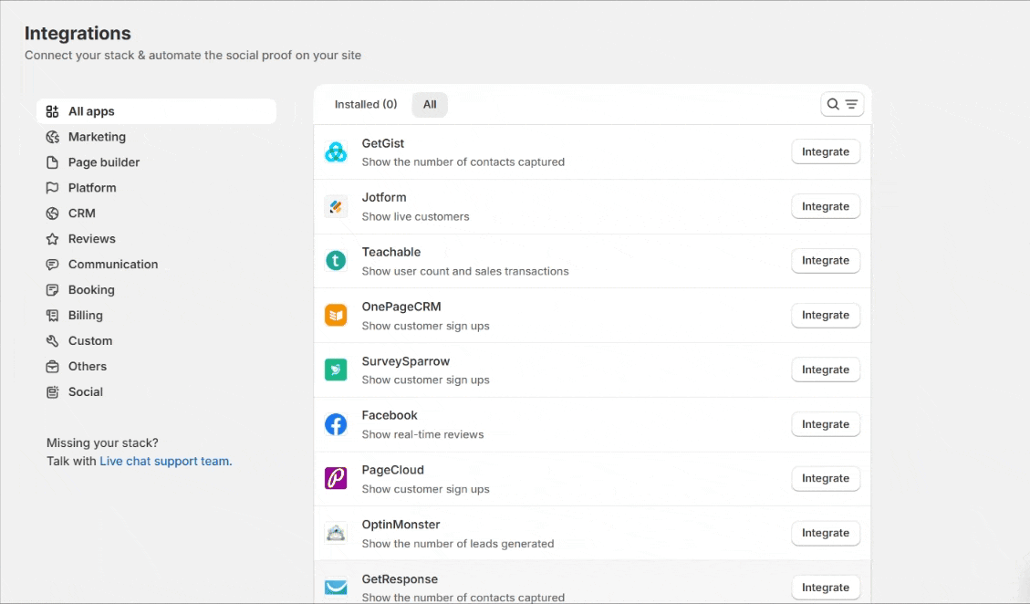Integrate the OnePageCRM app

(x=826, y=316)
